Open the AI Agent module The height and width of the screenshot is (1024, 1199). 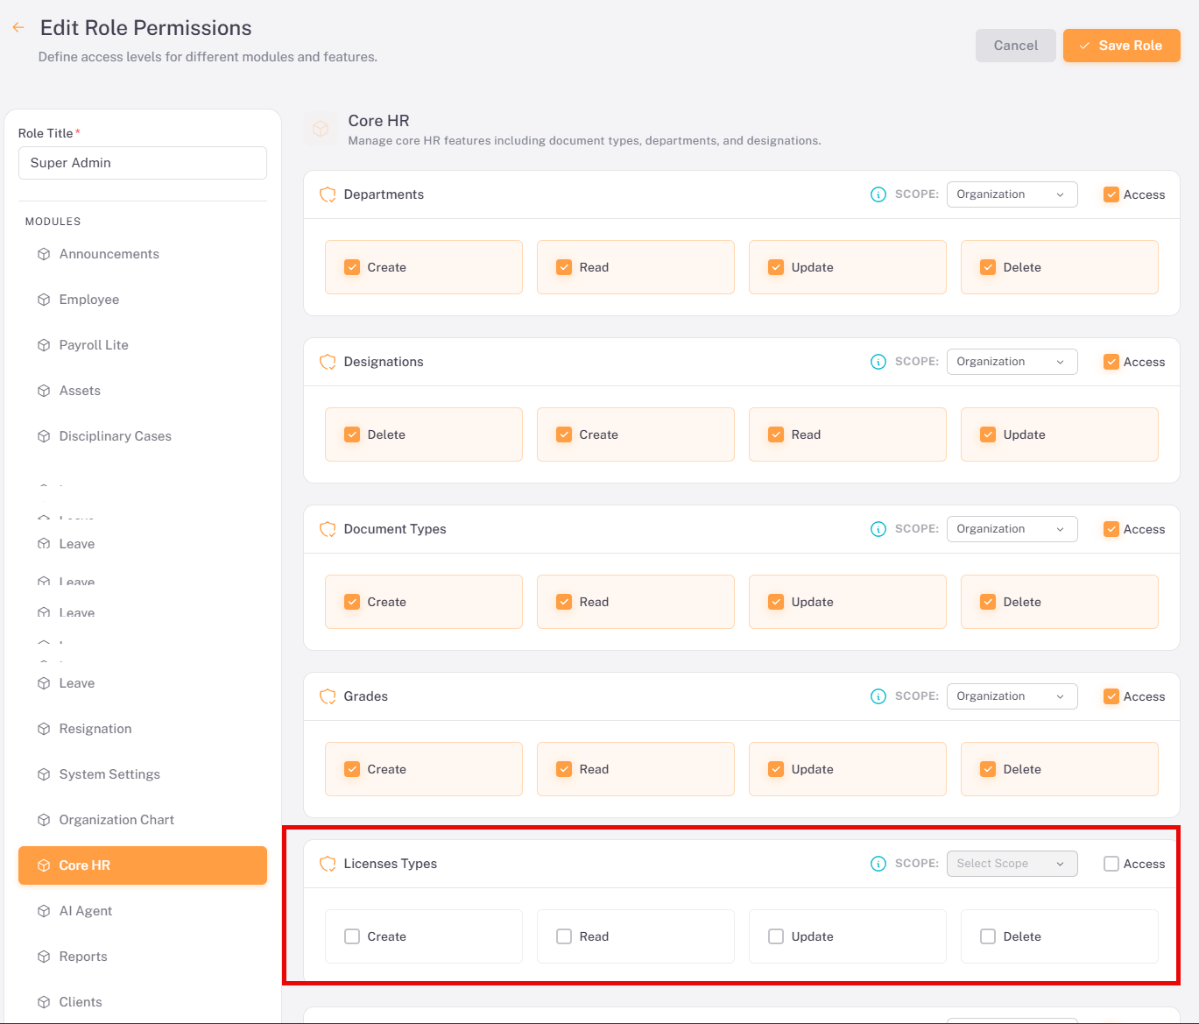142,911
